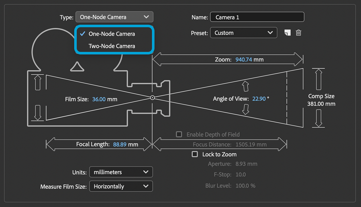Select One-Node Camera from the menu

click(x=114, y=34)
